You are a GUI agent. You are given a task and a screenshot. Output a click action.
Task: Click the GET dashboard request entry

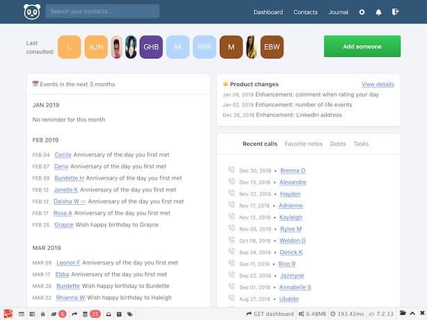(x=270, y=314)
